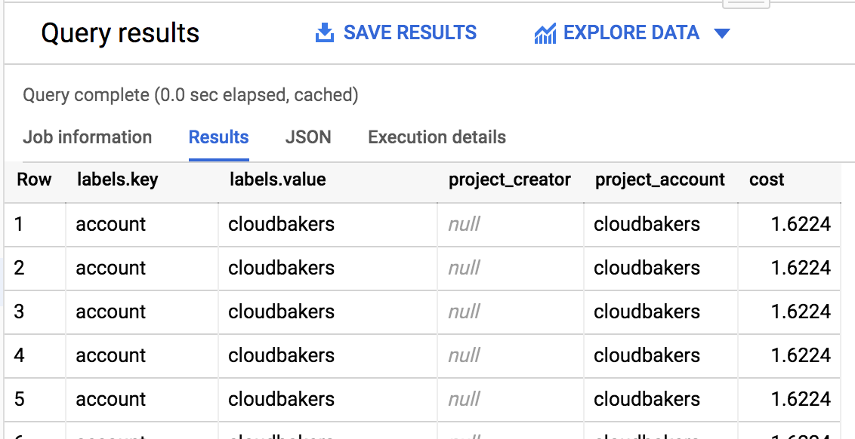Select the Execution details tab
The width and height of the screenshot is (855, 439).
click(436, 137)
